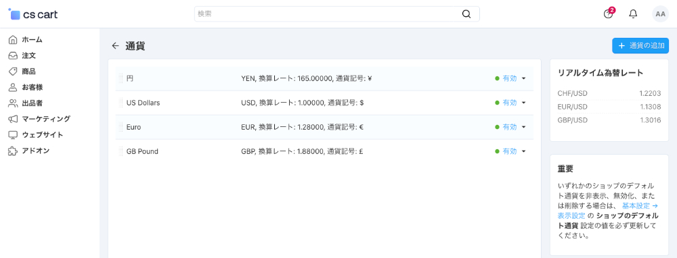The height and width of the screenshot is (258, 677).
Task: Click the products tag icon
Action: tap(13, 72)
